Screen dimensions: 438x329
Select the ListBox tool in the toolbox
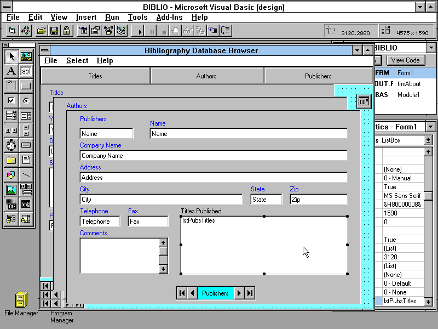(x=26, y=116)
